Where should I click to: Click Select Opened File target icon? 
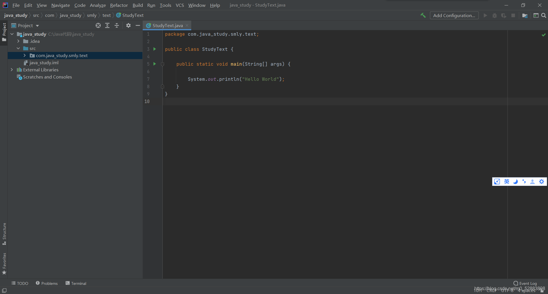point(98,25)
